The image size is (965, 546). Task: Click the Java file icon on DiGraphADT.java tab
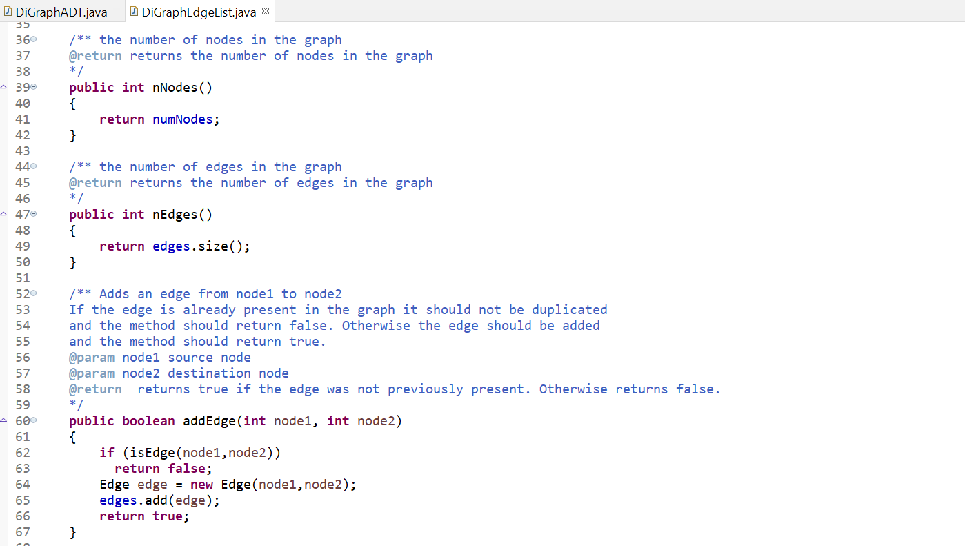coord(9,11)
